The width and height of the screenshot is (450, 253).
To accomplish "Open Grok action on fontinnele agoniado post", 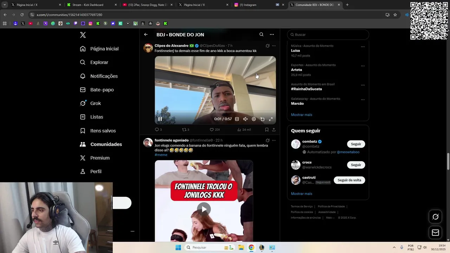I will point(268,141).
